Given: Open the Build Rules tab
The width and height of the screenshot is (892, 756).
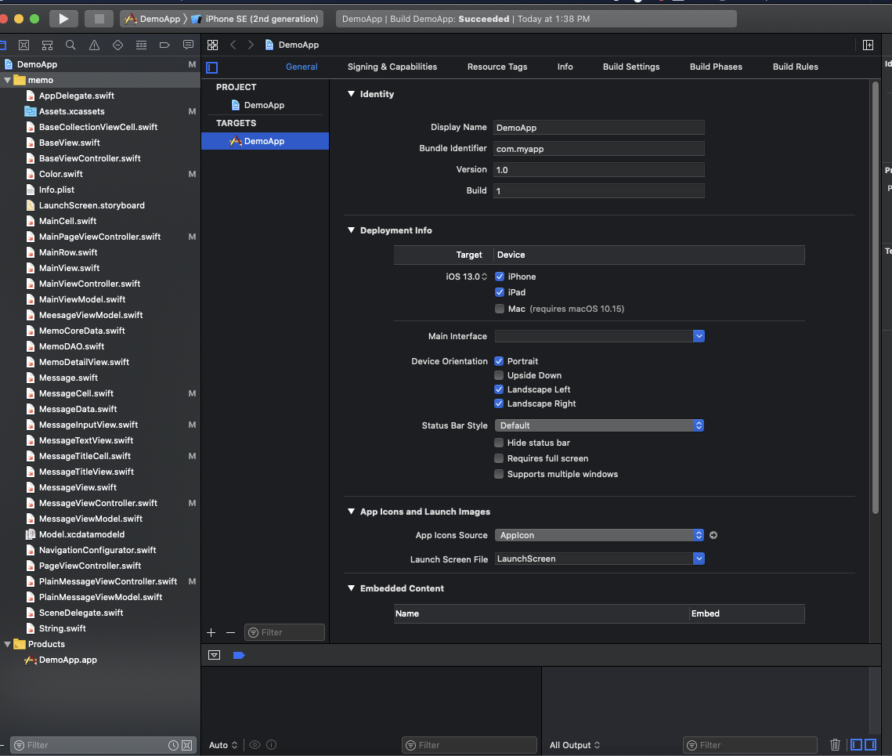Looking at the screenshot, I should click(x=796, y=67).
